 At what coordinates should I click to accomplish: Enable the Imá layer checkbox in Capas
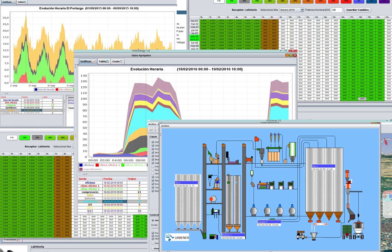click(153, 167)
